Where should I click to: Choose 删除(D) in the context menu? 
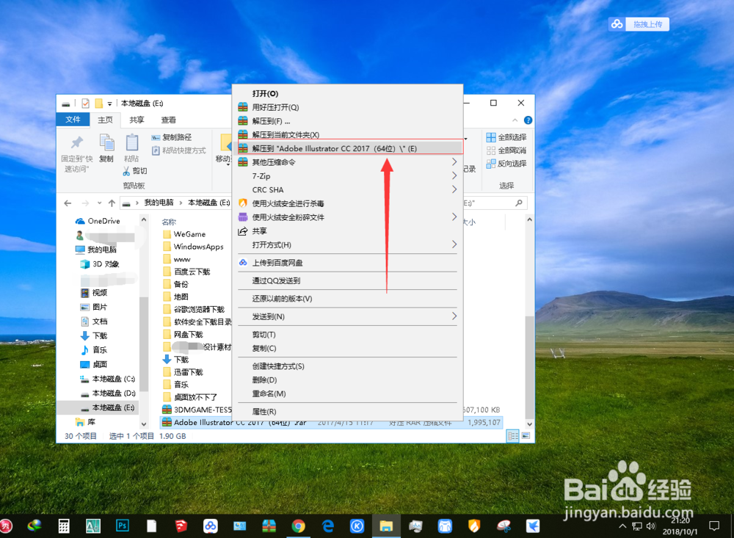click(x=347, y=379)
